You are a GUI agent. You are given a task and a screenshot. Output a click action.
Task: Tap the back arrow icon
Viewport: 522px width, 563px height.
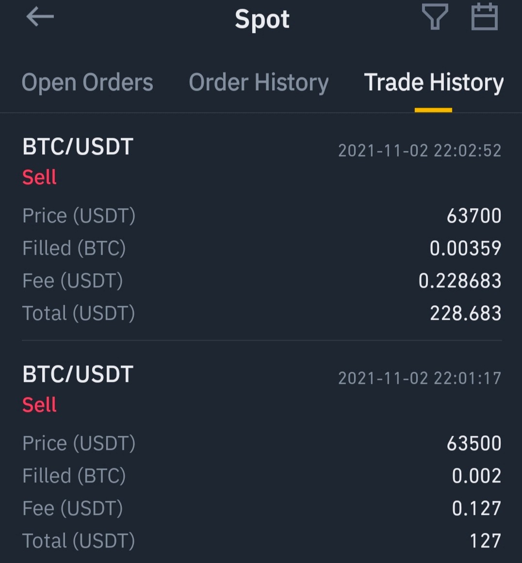click(40, 17)
